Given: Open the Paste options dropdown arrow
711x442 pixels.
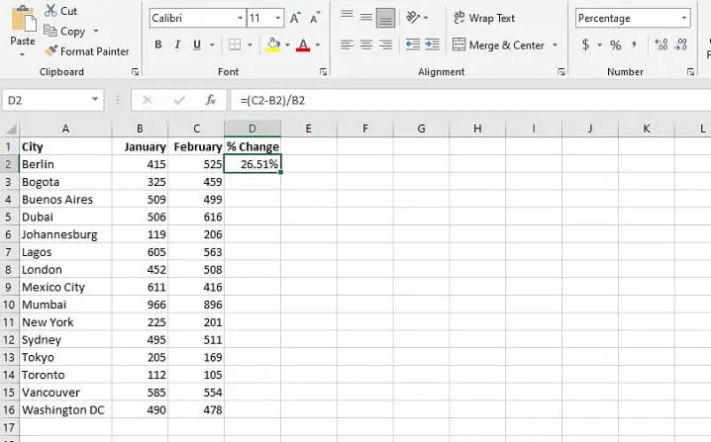Looking at the screenshot, I should point(22,55).
